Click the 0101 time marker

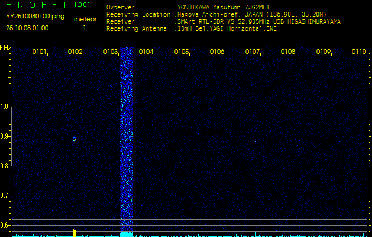pyautogui.click(x=39, y=52)
